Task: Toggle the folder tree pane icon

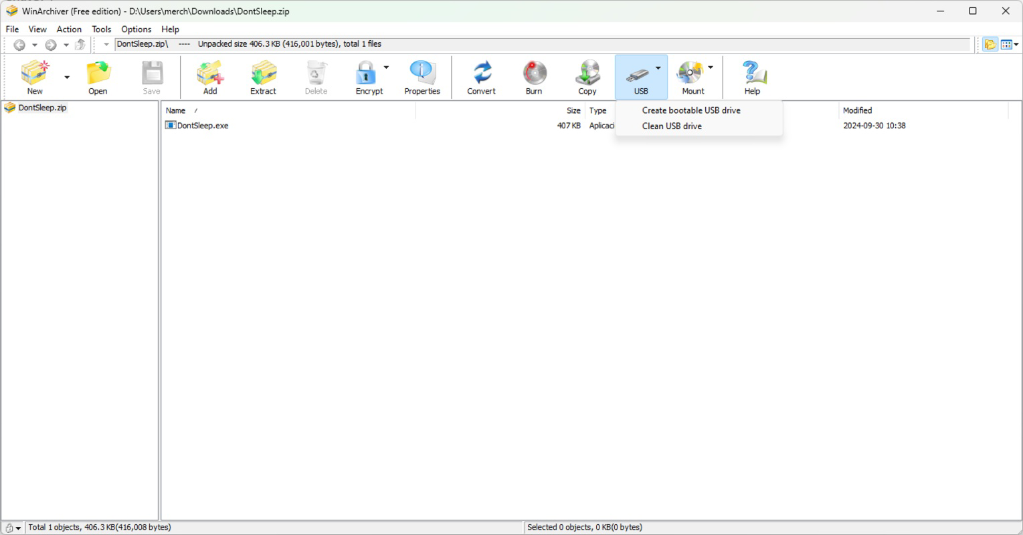Action: pyautogui.click(x=990, y=45)
